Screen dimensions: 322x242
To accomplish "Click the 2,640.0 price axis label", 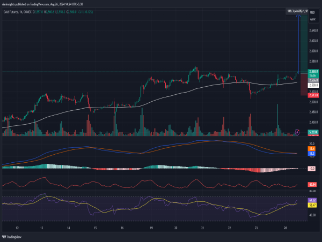I will (313, 31).
